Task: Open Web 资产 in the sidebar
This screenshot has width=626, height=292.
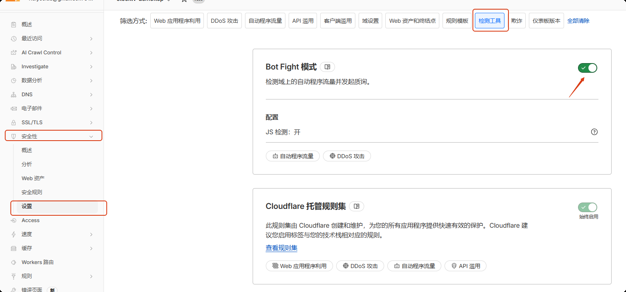Action: coord(33,179)
